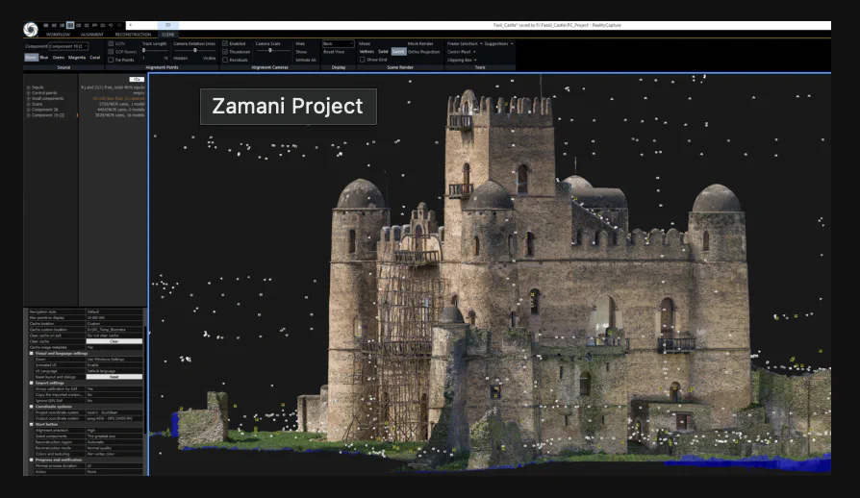
Task: Check the Residuals checkbox
Action: (x=226, y=60)
